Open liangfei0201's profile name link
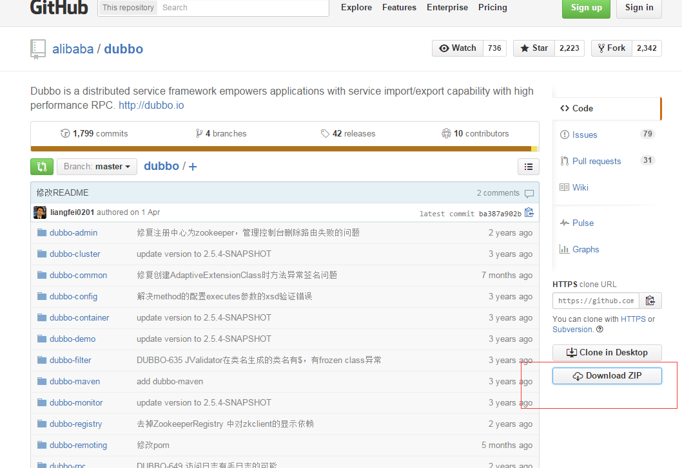 click(72, 212)
